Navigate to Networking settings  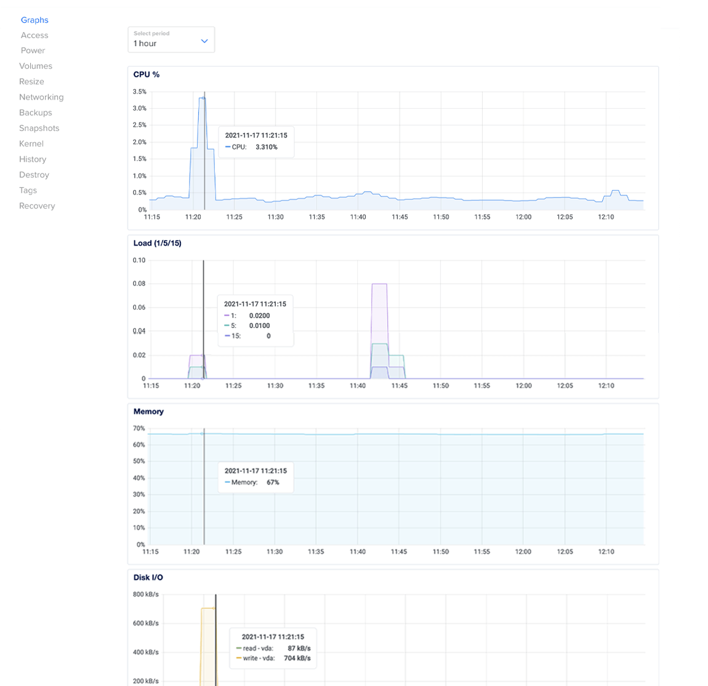click(x=41, y=97)
